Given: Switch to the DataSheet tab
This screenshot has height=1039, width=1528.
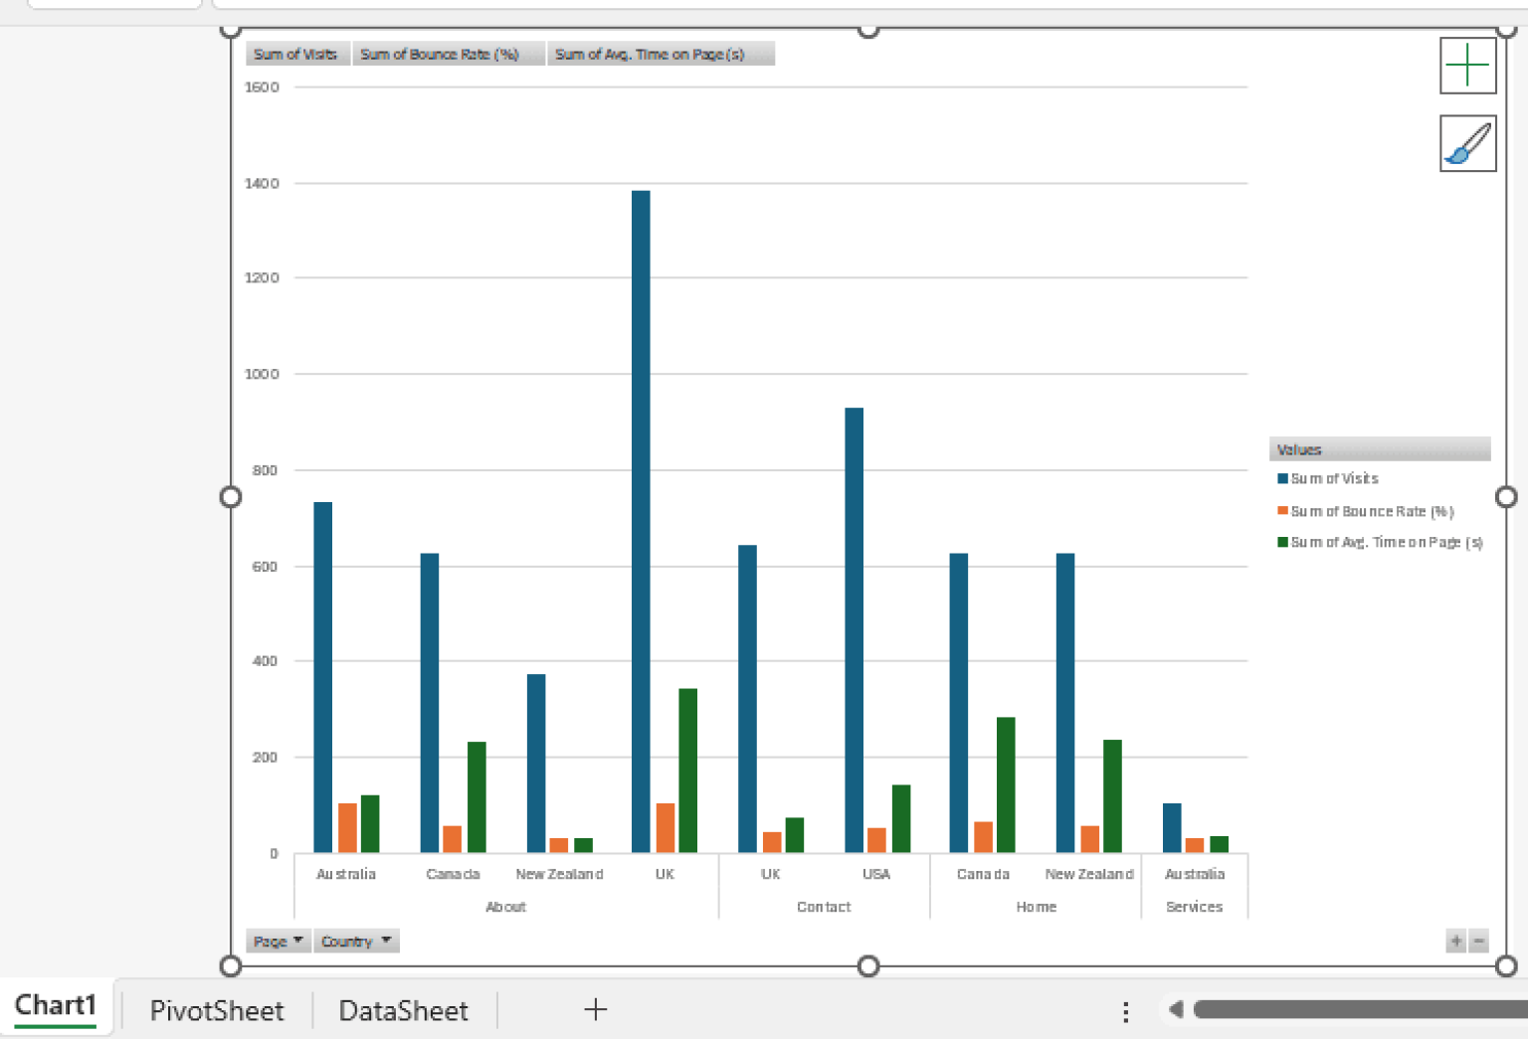Looking at the screenshot, I should point(403,1010).
